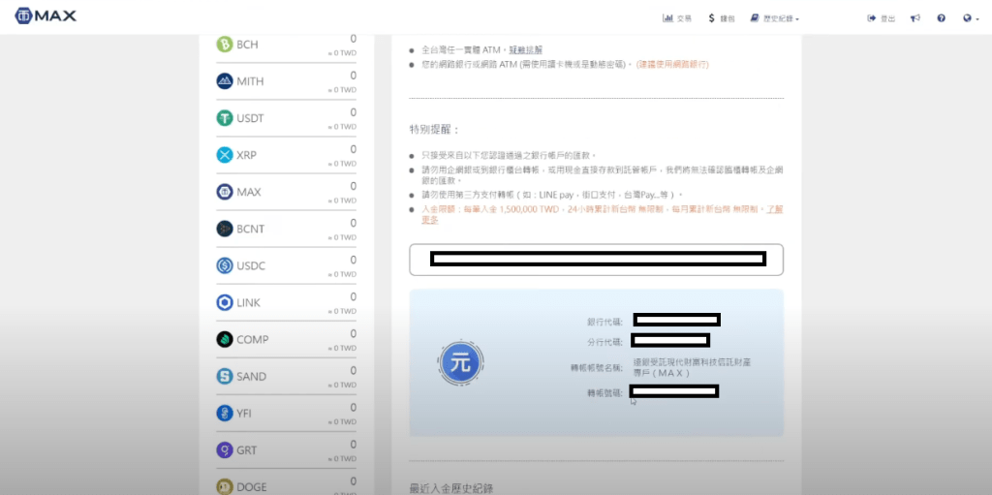Viewport: 992px width, 495px height.
Task: Select the COMP coin icon
Action: pyautogui.click(x=225, y=339)
